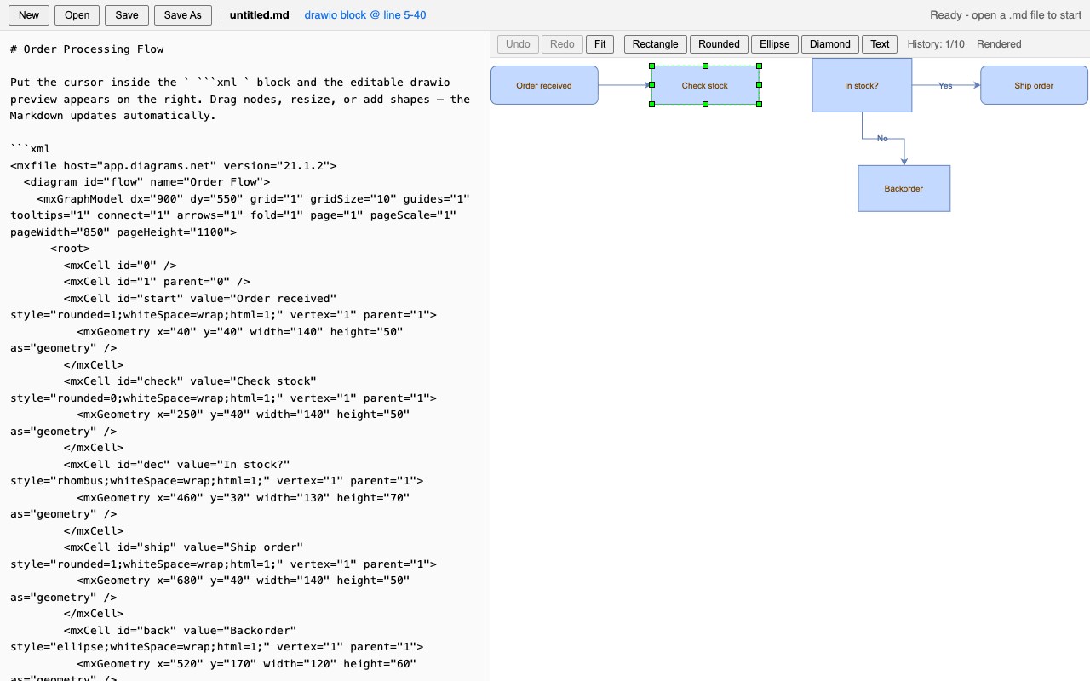
Task: Place cursor on the ```xml fence line
Action: coord(31,149)
